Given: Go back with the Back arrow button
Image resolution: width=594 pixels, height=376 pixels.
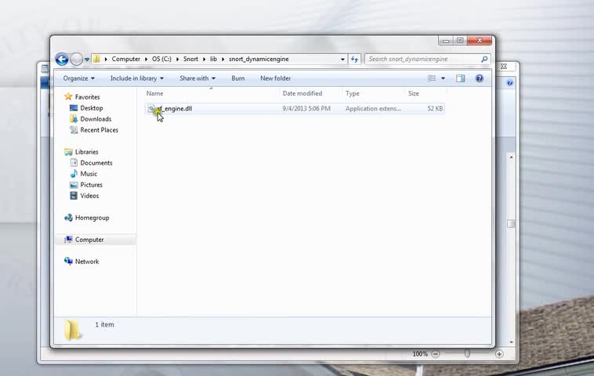Looking at the screenshot, I should [x=62, y=59].
